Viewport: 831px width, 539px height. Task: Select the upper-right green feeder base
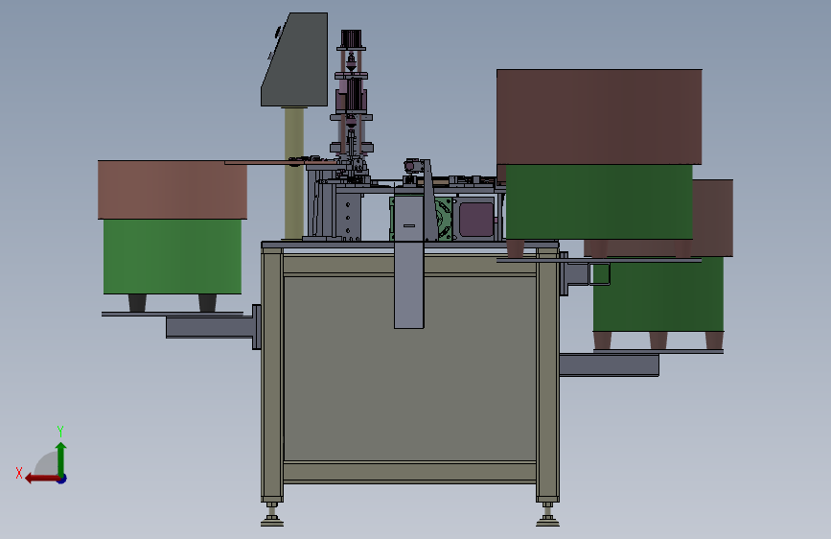tap(599, 202)
